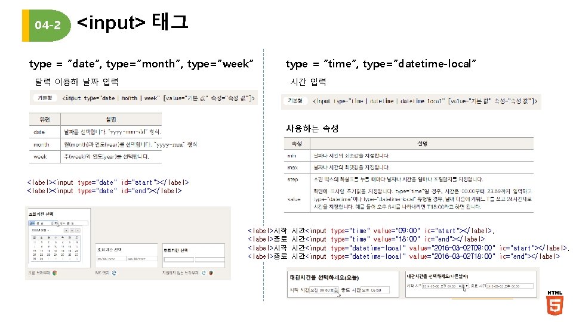Click the Internet Explorer icon beside MS 엣지
Viewport: 573px width, 322px height.
114,273
